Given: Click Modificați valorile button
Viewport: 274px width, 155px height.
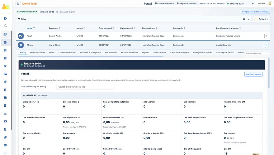Looking at the screenshot, I should 253,74.
